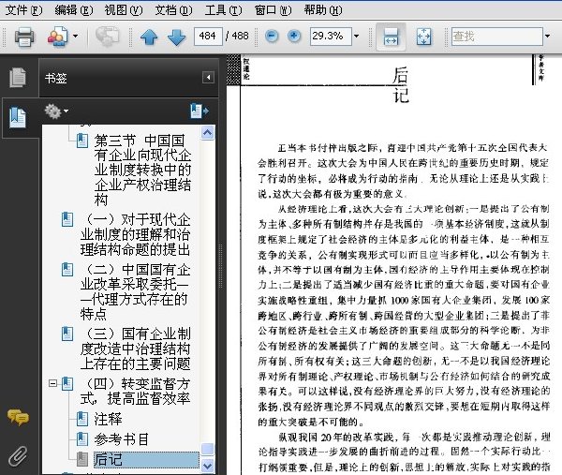Click the zoom percentage field 29.3%
Image resolution: width=562 pixels, height=475 pixels.
pyautogui.click(x=331, y=36)
